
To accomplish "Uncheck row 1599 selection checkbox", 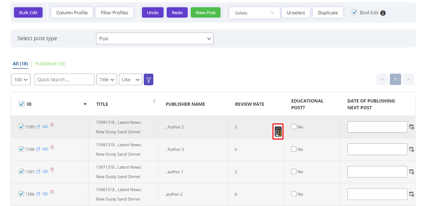I will 21,127.
